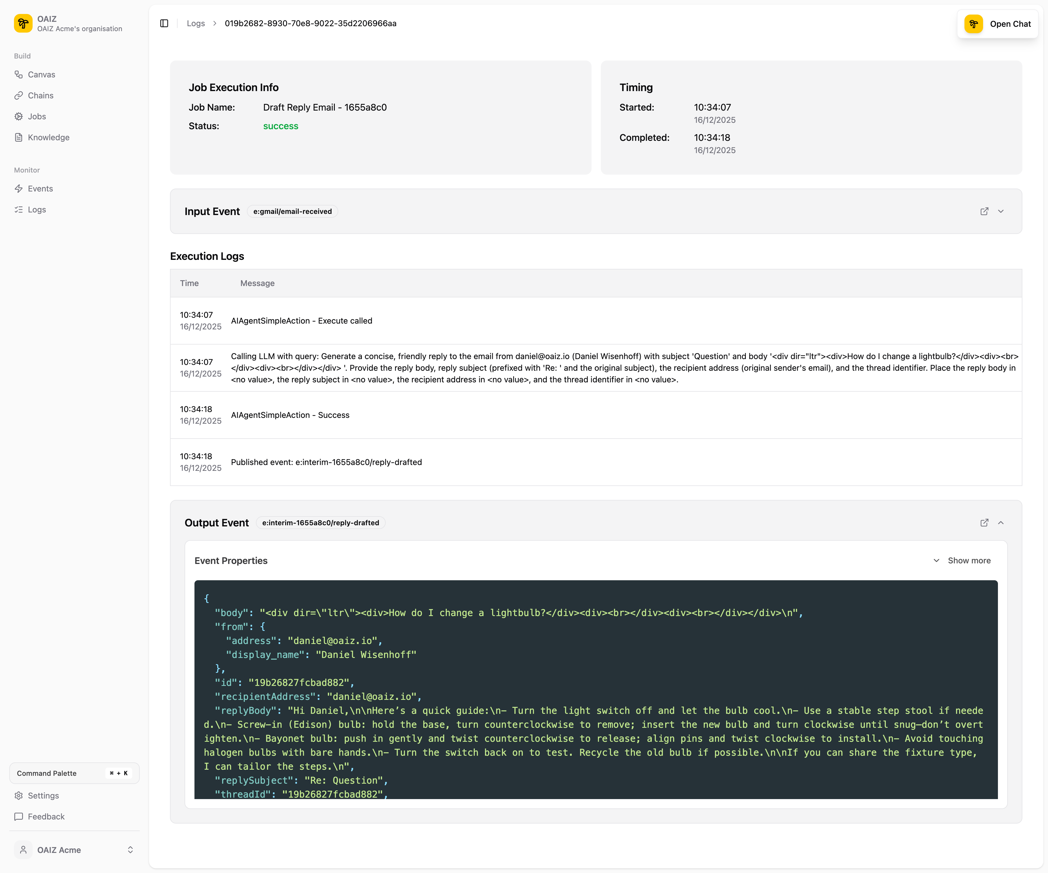This screenshot has width=1048, height=873.
Task: Navigate to Logs via the breadcrumb
Action: click(196, 23)
